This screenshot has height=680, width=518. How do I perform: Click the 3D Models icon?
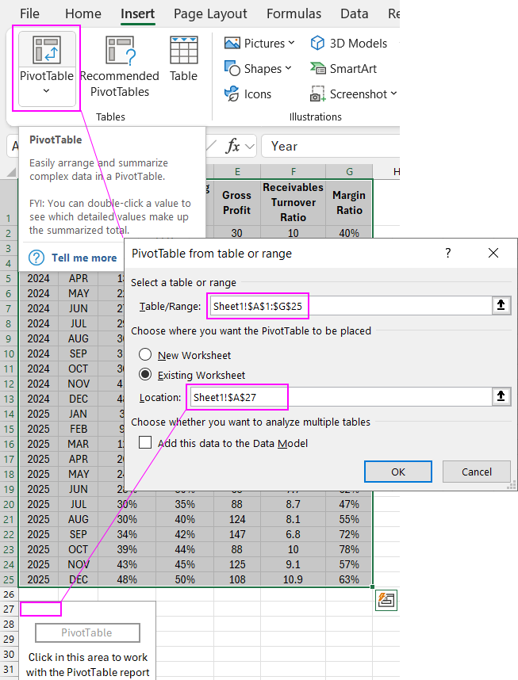click(x=317, y=43)
